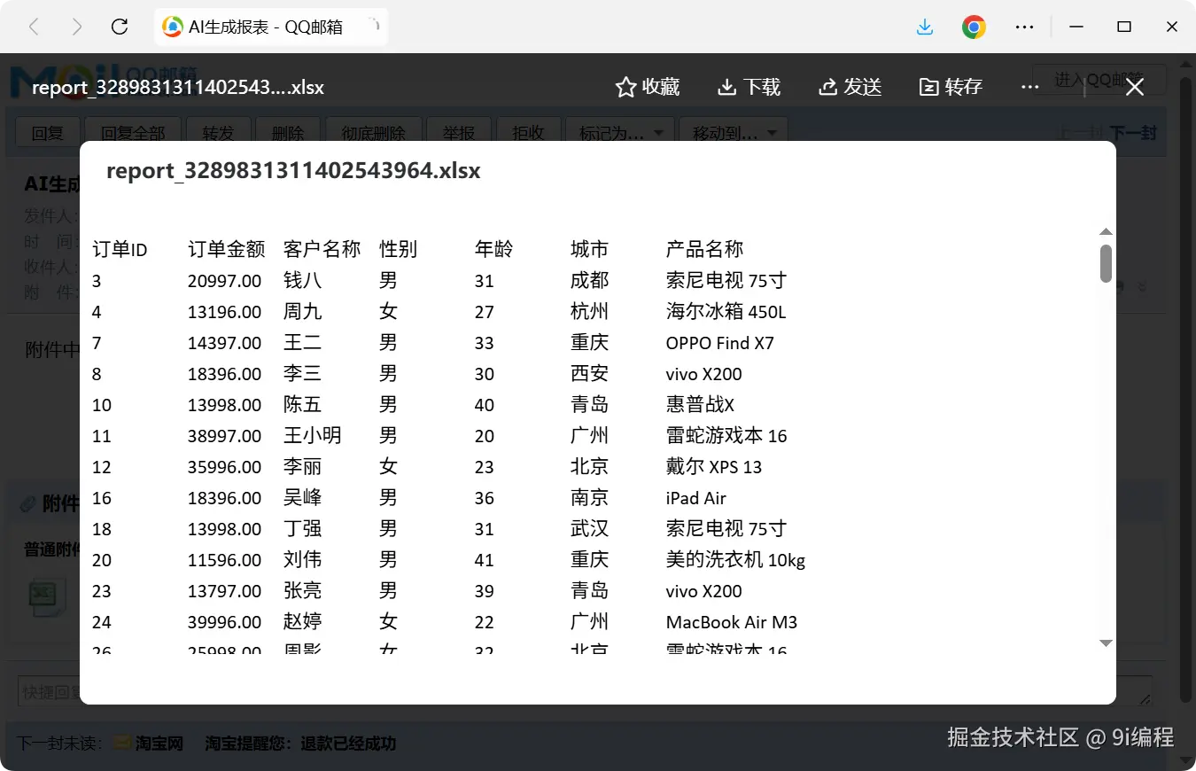Click 转发 button in mail window

(x=218, y=132)
